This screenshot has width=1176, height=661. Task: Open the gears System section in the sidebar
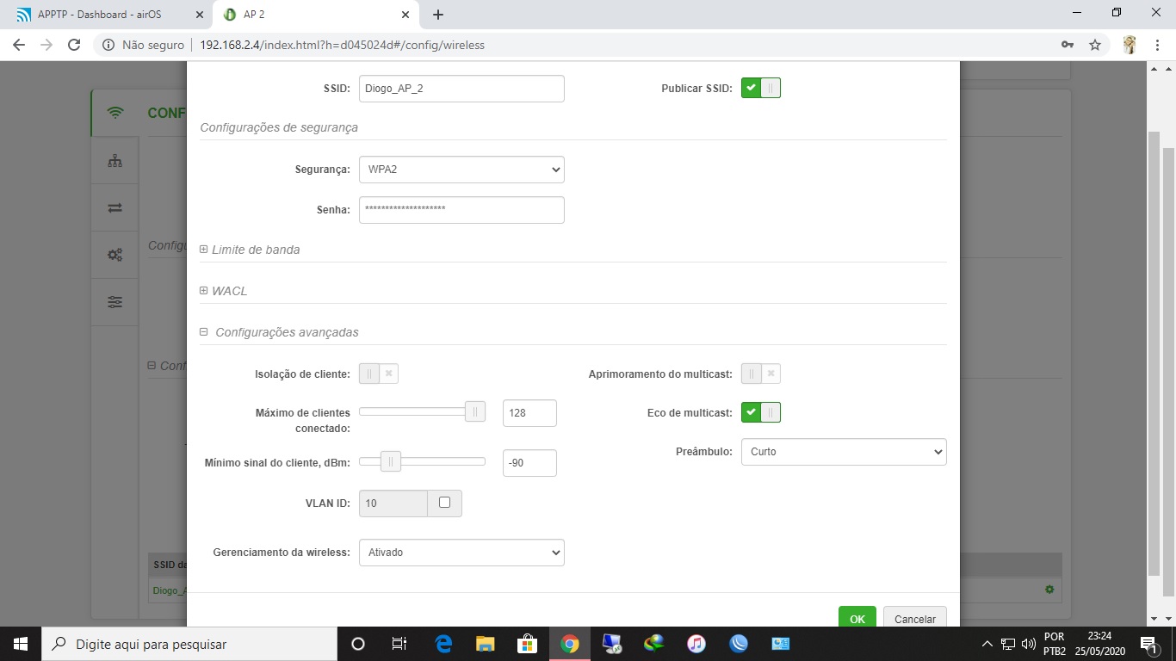115,255
